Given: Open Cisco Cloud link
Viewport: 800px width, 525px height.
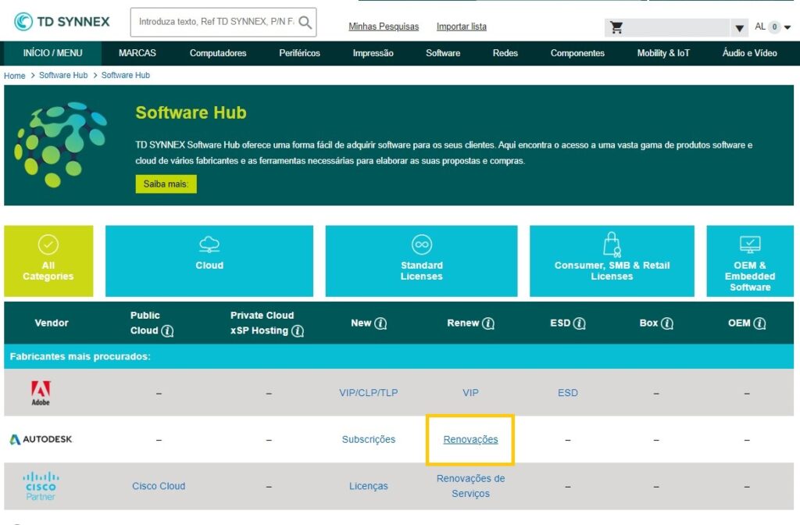Looking at the screenshot, I should coord(159,486).
